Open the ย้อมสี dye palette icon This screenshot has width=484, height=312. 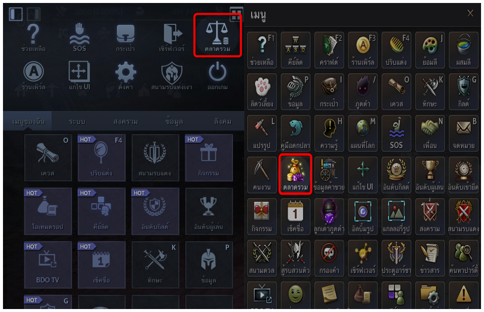[x=430, y=50]
